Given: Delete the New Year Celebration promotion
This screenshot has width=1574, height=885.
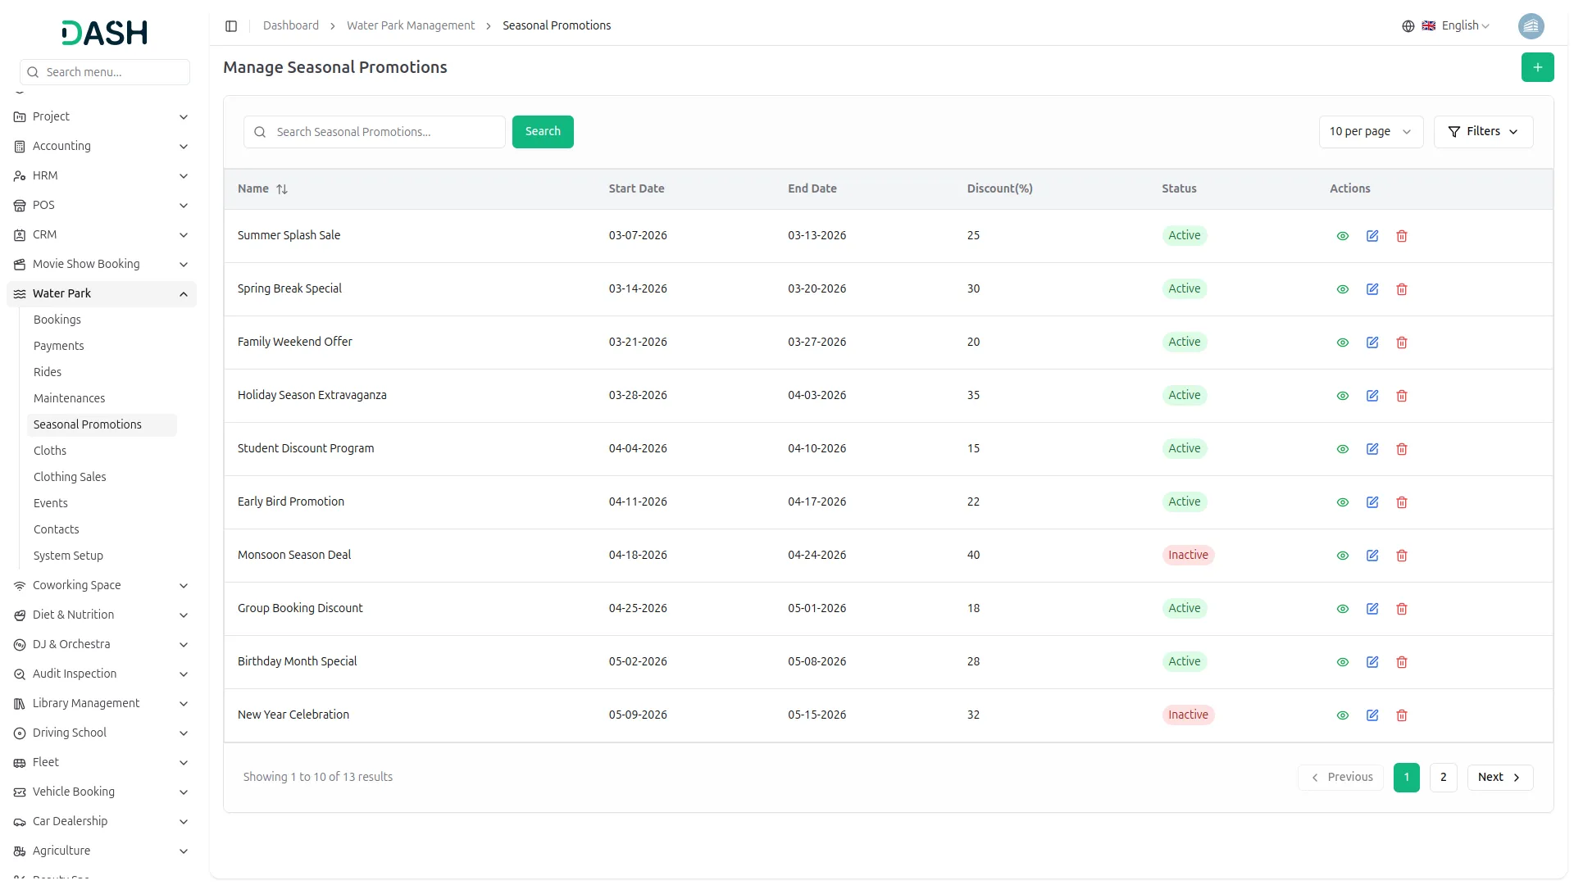Looking at the screenshot, I should pos(1401,715).
